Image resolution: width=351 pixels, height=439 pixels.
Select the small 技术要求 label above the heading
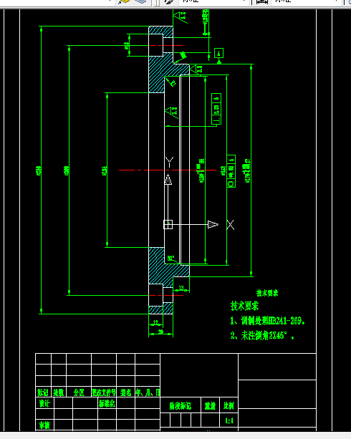coord(267,293)
